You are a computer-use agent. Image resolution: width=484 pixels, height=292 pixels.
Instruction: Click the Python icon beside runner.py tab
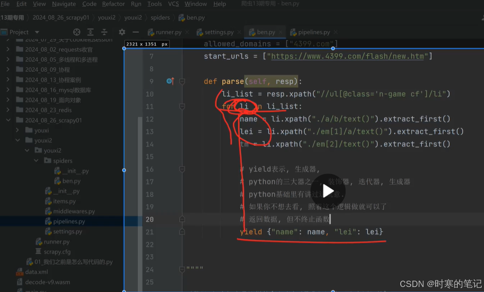pos(151,32)
